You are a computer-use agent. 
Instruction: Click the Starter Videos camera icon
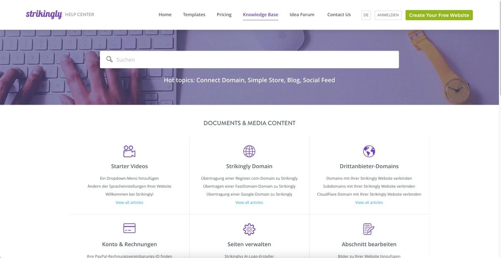tap(129, 151)
